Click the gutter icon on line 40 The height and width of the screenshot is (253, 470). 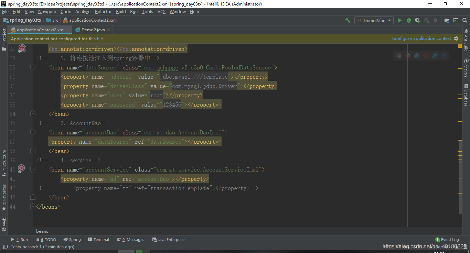pos(21,168)
